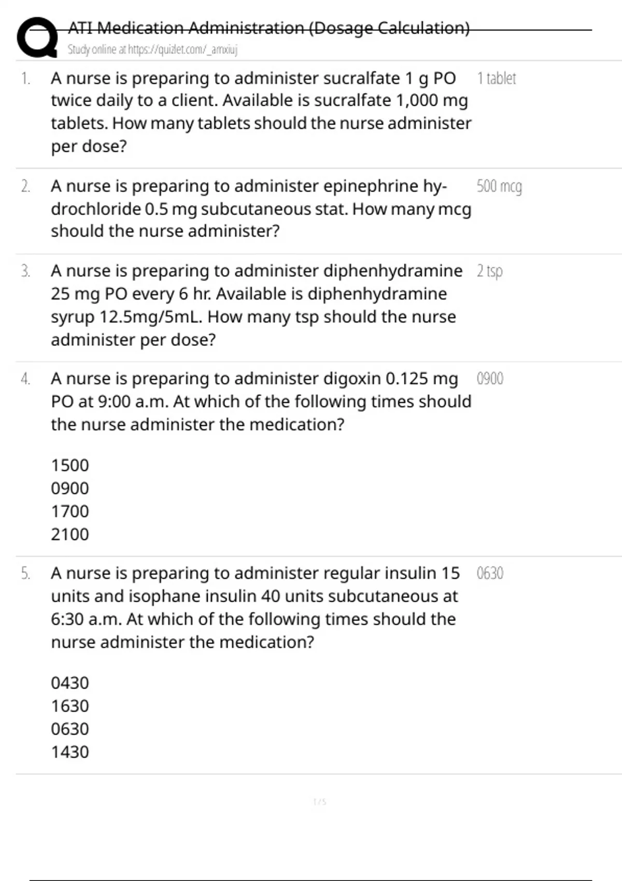The width and height of the screenshot is (622, 881).
Task: Select the 1630 time option
Action: pos(70,706)
